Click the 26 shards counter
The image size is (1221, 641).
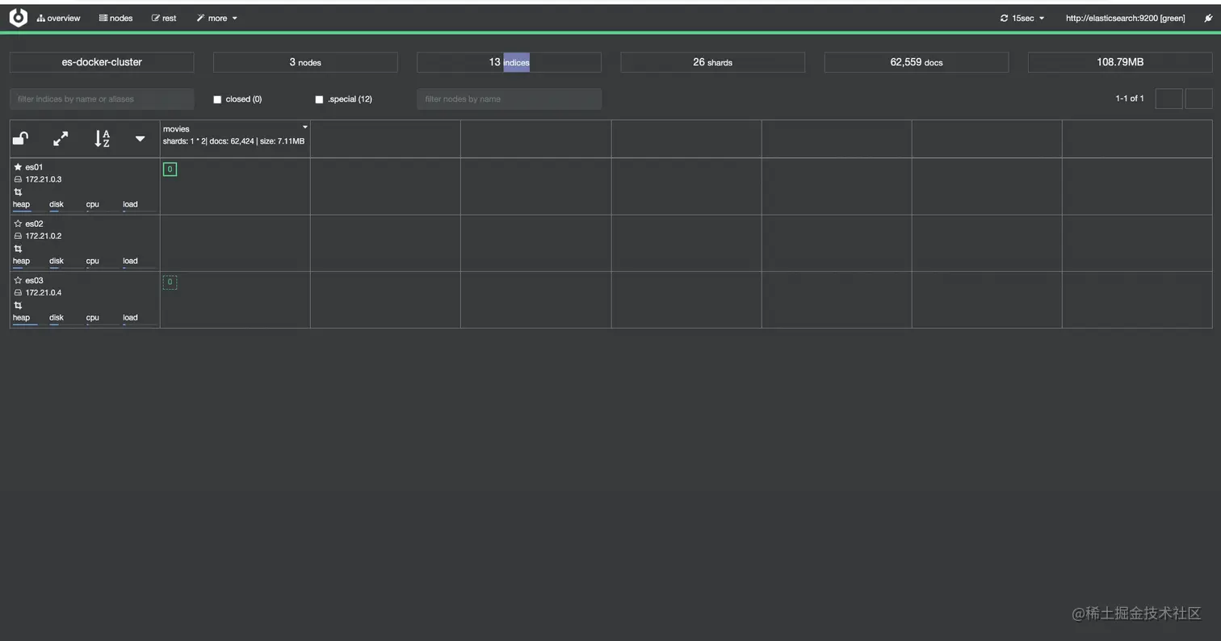[x=712, y=62]
